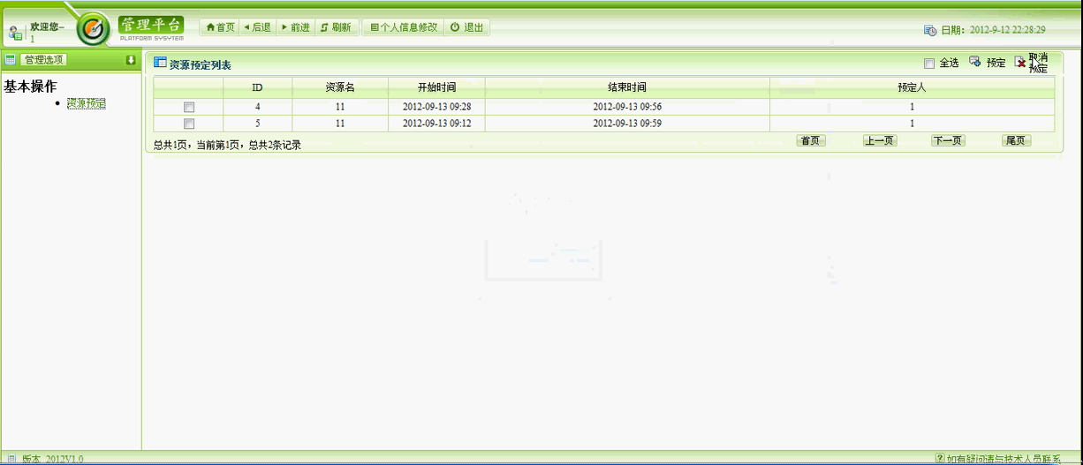Click end time 2012-09-13 09:59

pyautogui.click(x=627, y=124)
